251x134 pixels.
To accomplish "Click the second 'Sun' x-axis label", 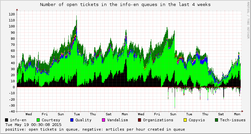I will (x=173, y=114).
